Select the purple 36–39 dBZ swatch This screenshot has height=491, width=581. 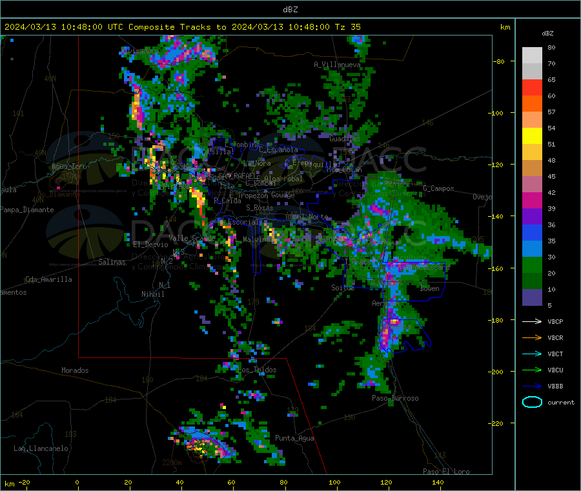(x=532, y=217)
